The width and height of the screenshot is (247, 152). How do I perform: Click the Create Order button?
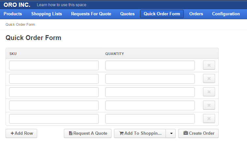198,133
